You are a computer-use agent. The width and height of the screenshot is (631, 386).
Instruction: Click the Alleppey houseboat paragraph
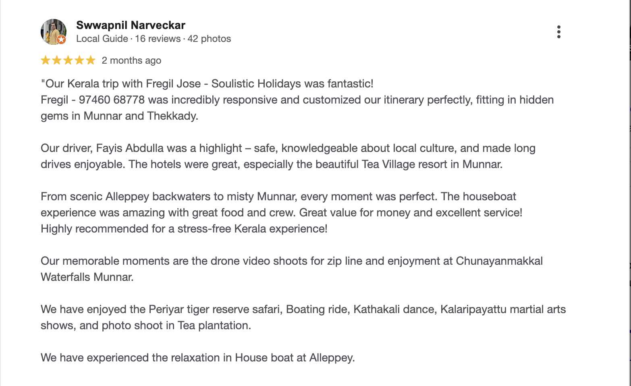[x=197, y=357]
